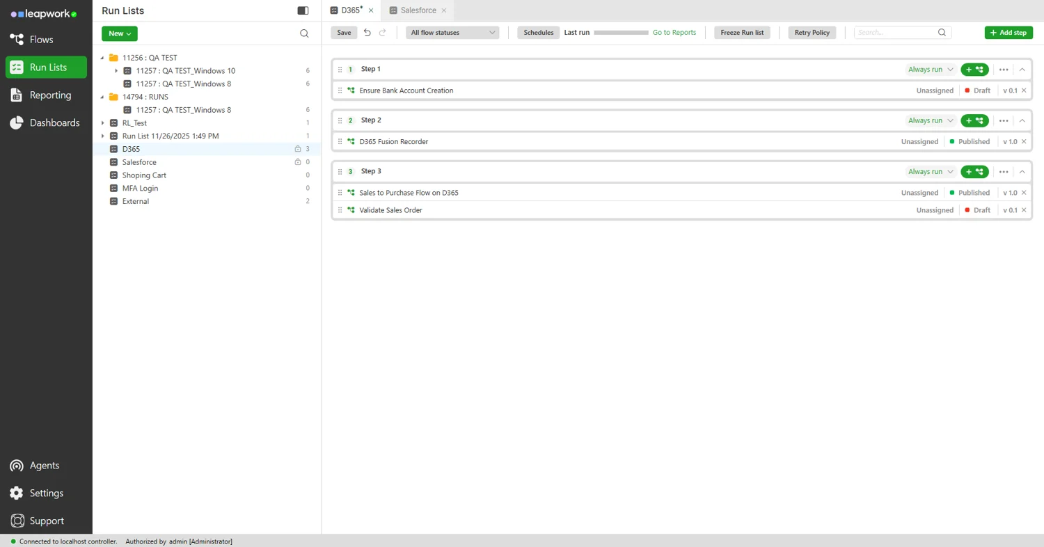Viewport: 1044px width, 547px height.
Task: Open the three-dot menu for Step 1
Action: point(1004,70)
